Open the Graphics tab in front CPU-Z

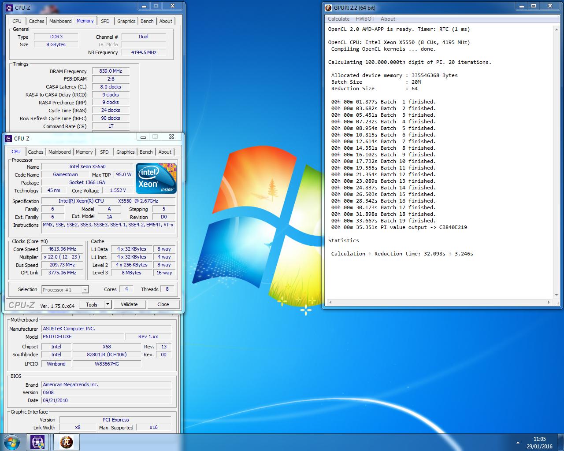(126, 152)
